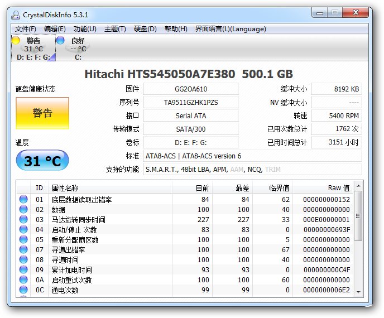The image size is (384, 318).
Task: Click the yellow 警告 health status button
Action: pos(42,113)
